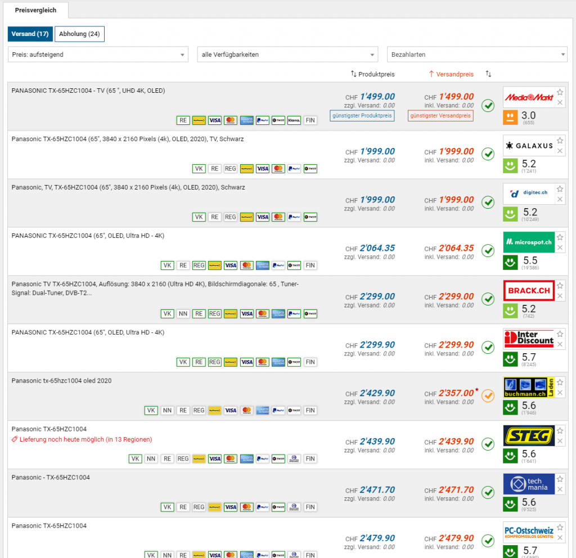
Task: Toggle the star for the techmania offer
Action: click(x=560, y=479)
